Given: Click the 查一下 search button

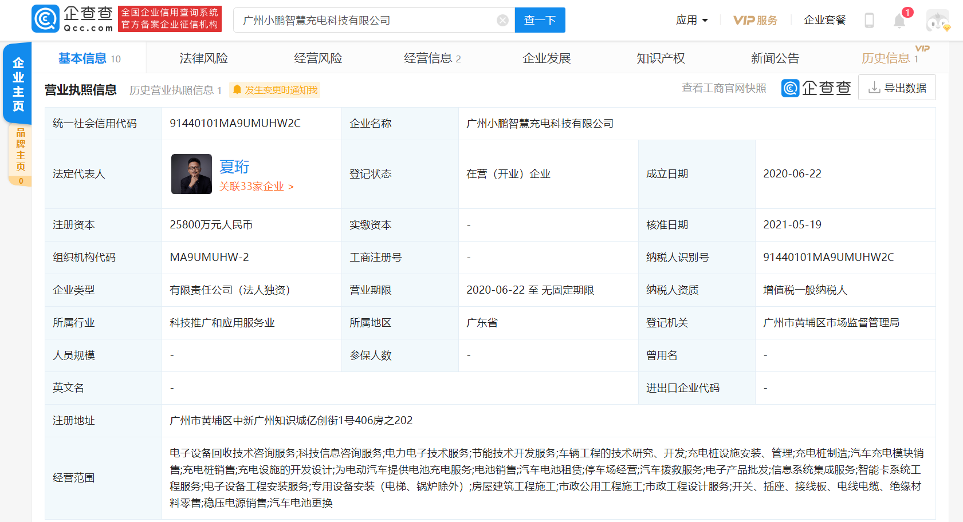Looking at the screenshot, I should 539,20.
